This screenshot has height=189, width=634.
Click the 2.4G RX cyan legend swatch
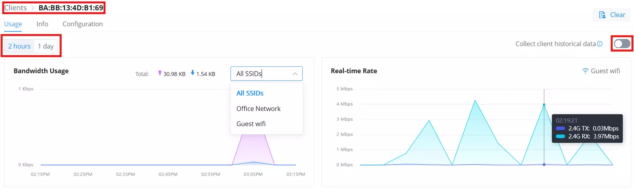pos(560,136)
